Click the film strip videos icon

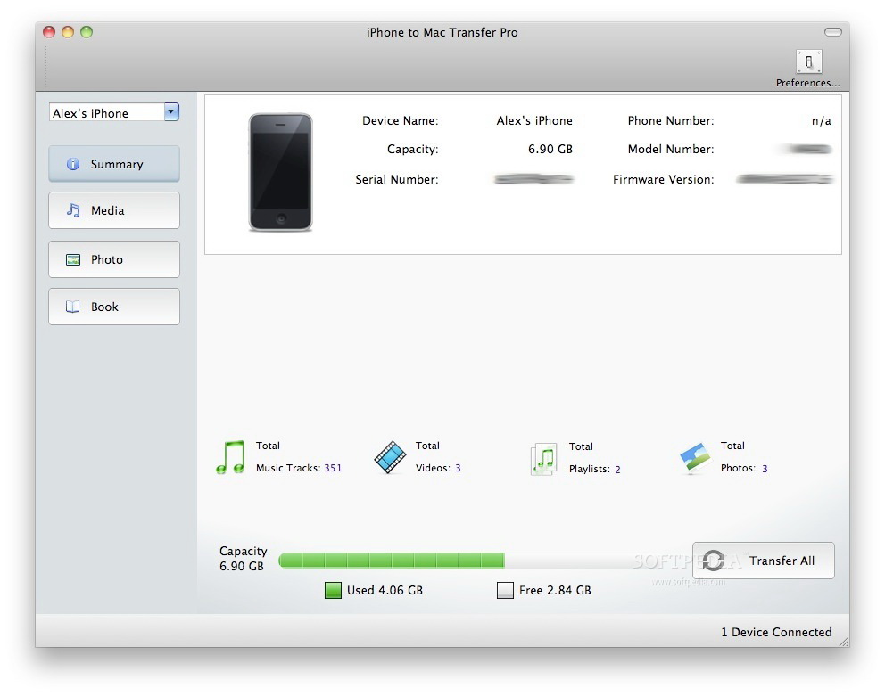390,457
